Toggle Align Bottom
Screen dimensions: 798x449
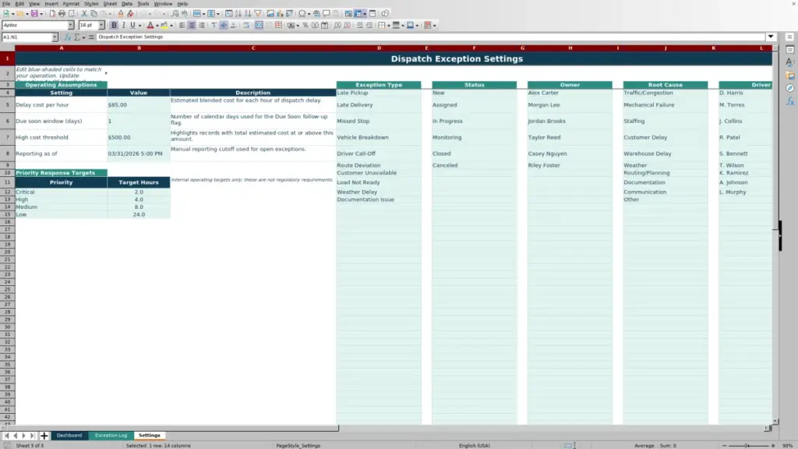point(234,25)
